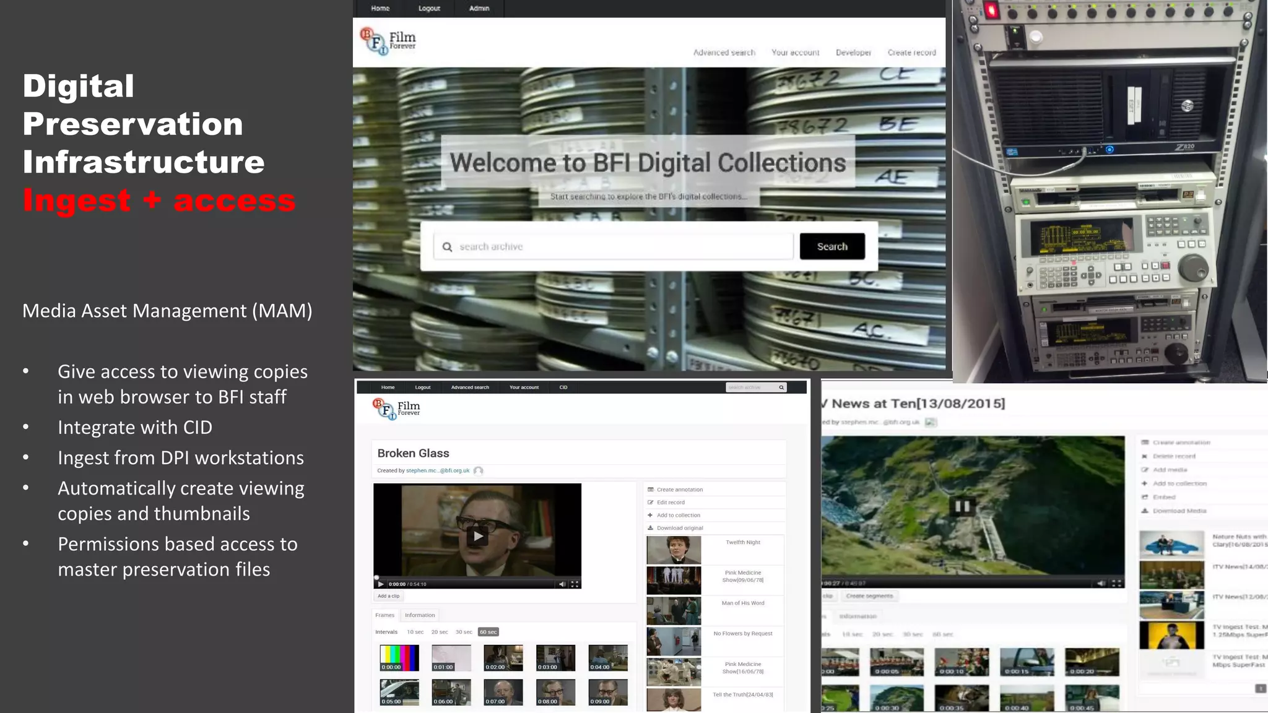Viewport: 1268px width, 713px height.
Task: Click the News at Ten video progress bar
Action: (973, 577)
